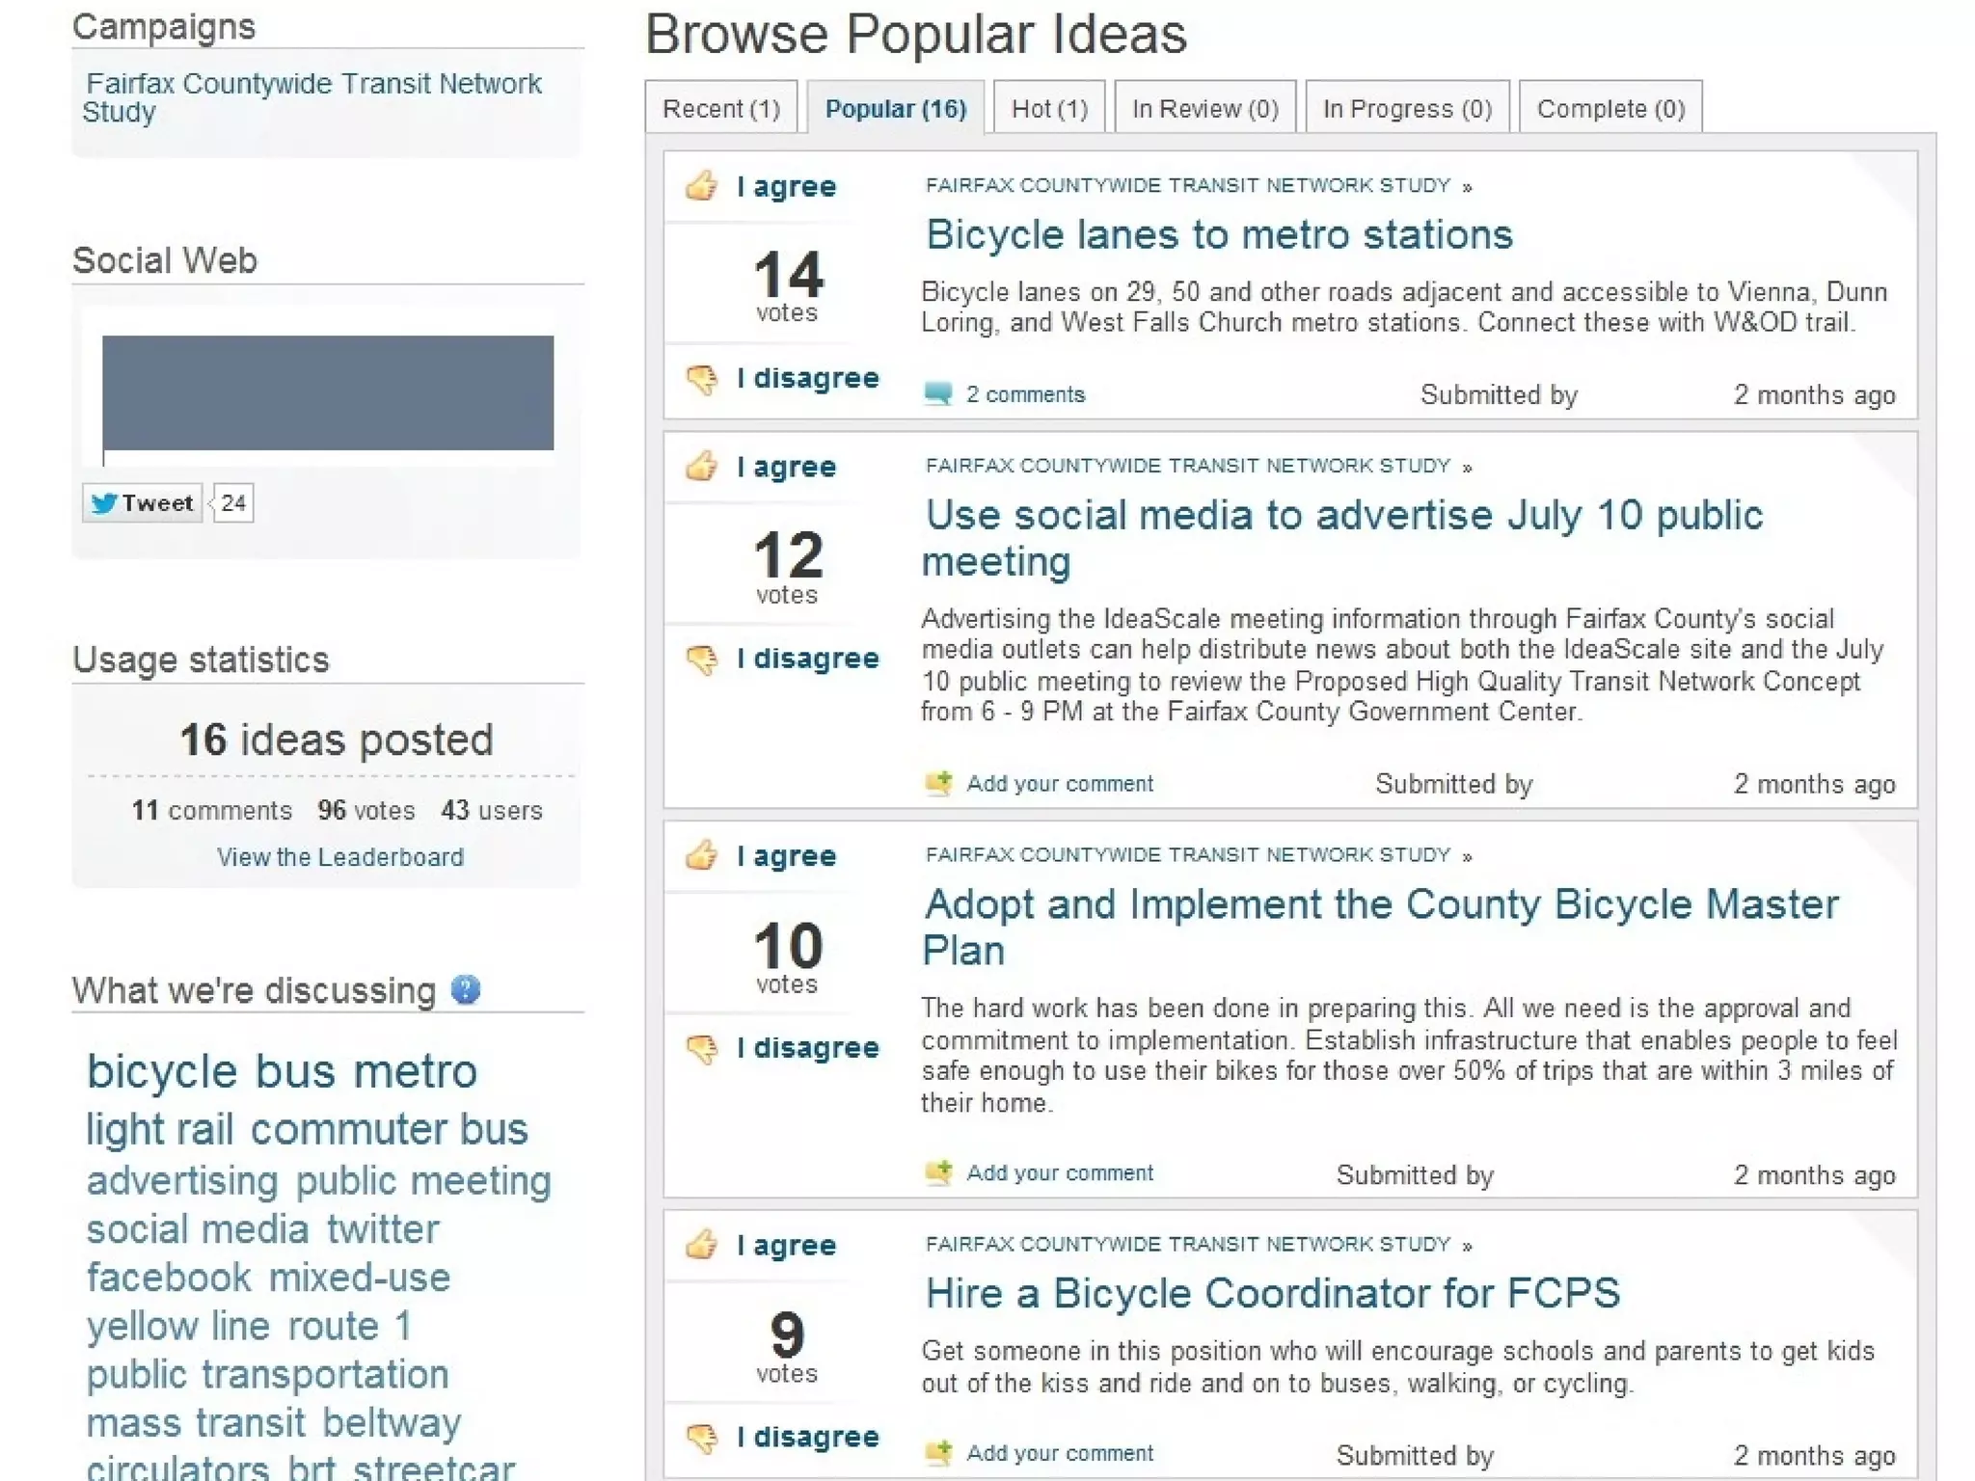The image size is (1975, 1481).
Task: Click the Twitter Tweet button
Action: [x=143, y=503]
